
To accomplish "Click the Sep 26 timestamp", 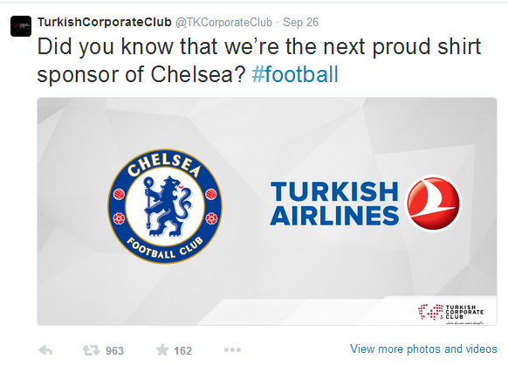I will (x=300, y=22).
